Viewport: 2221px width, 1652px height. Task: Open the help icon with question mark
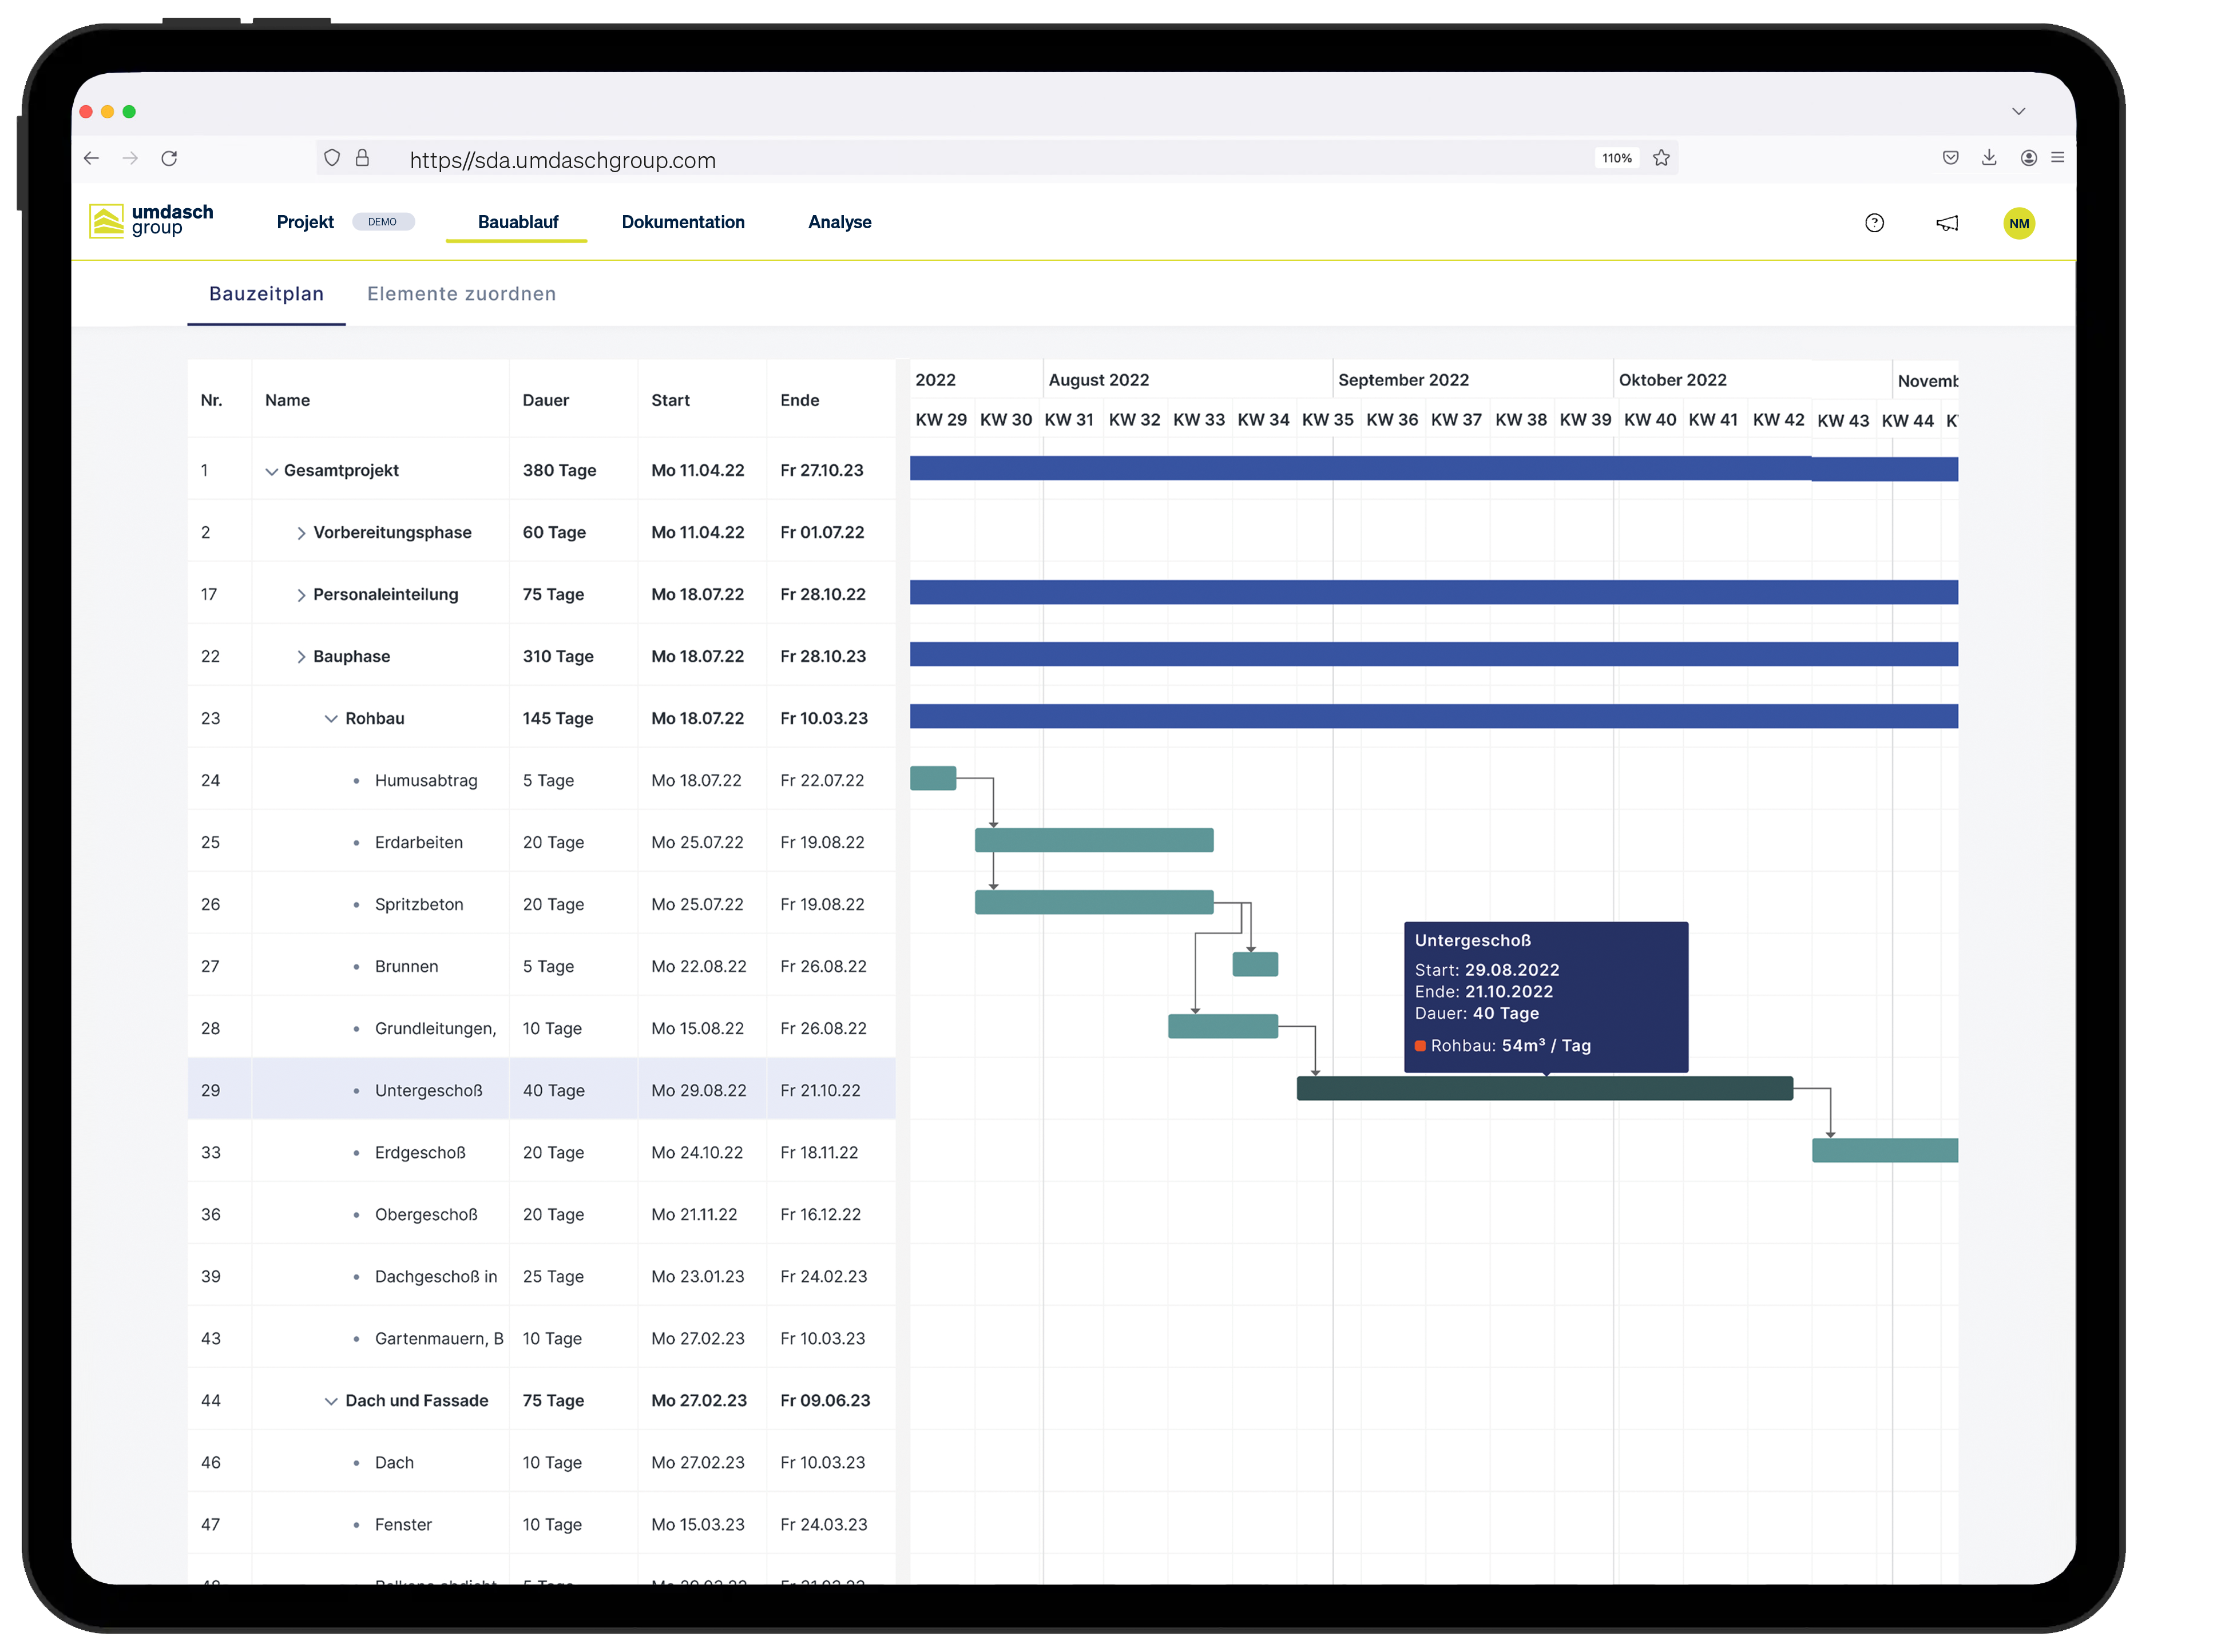tap(1874, 223)
